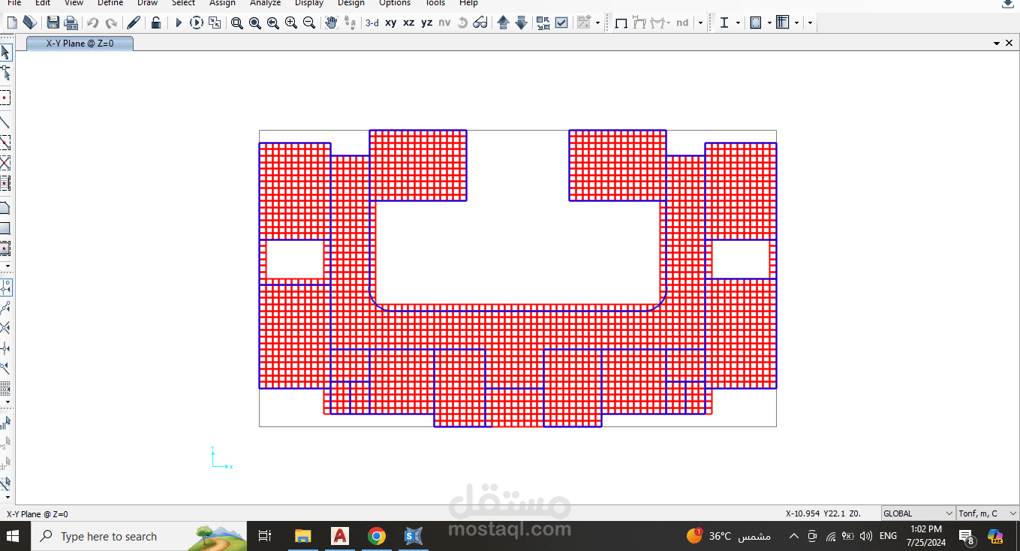Viewport: 1020px width, 551px height.
Task: Click the Rubber Band Zoom magnifier icon
Action: pyautogui.click(x=236, y=23)
